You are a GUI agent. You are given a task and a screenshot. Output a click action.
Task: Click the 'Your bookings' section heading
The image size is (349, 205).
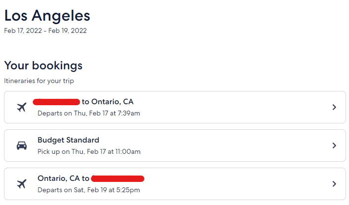[43, 65]
